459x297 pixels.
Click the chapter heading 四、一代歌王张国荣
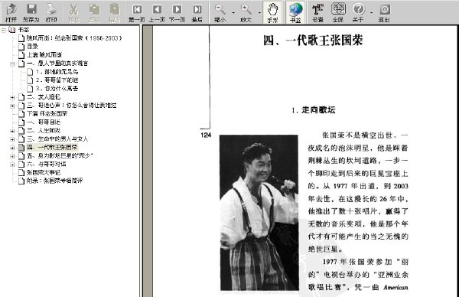(x=313, y=41)
